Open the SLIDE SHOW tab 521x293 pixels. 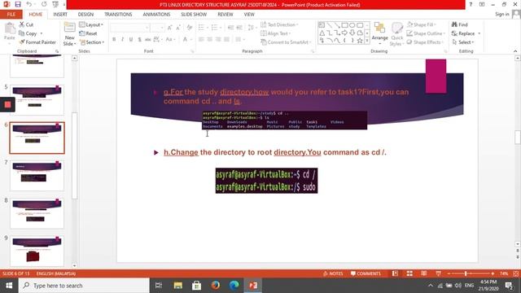coord(194,15)
